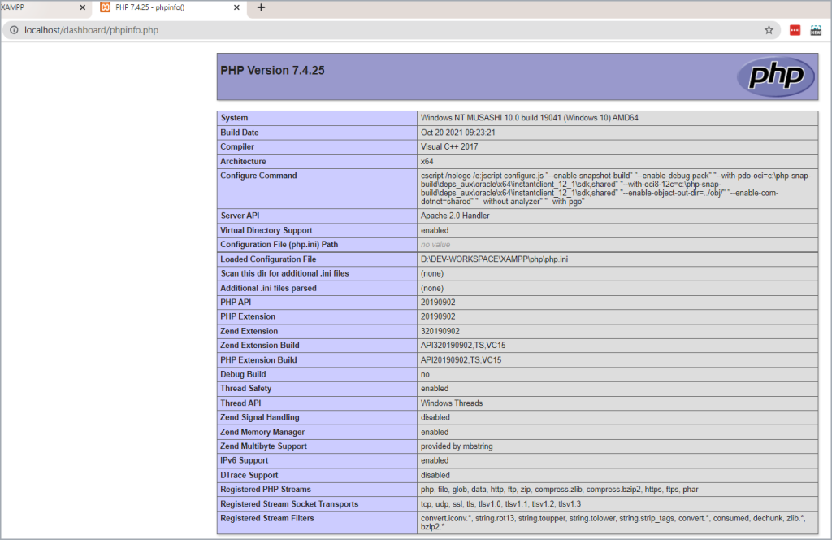The height and width of the screenshot is (540, 832).
Task: Click the Configure Command value text
Action: [616, 188]
